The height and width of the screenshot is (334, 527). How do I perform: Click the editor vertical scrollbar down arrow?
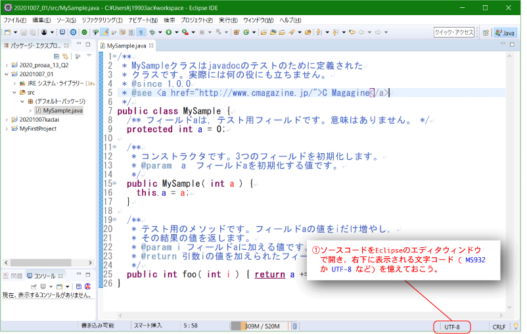pos(509,307)
